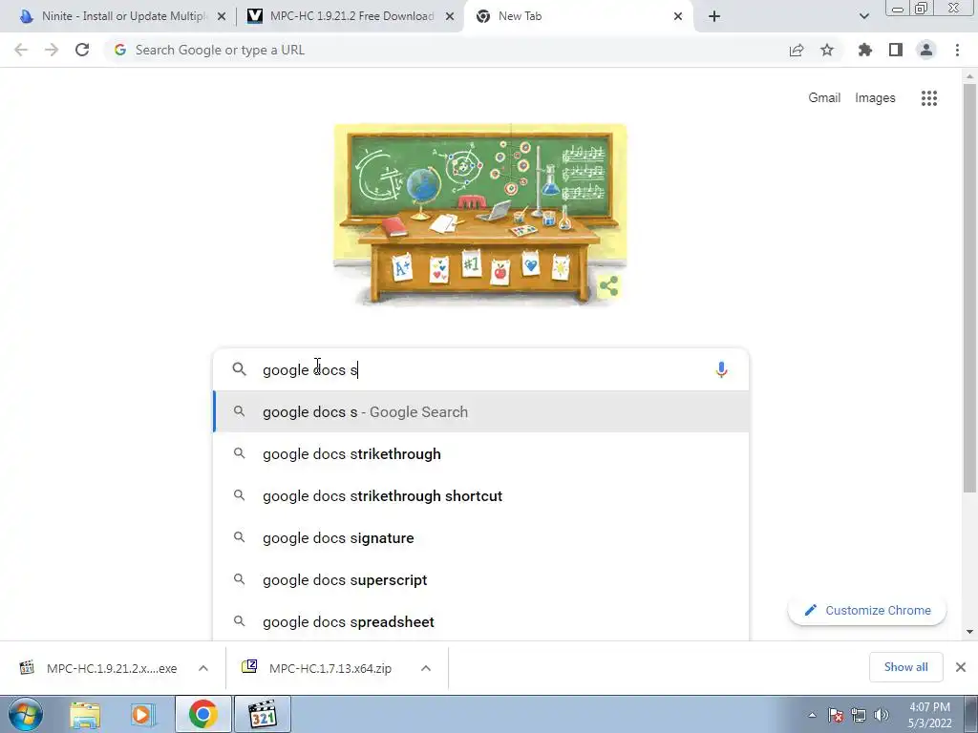The height and width of the screenshot is (733, 978).
Task: Open the Google apps grid
Action: pyautogui.click(x=929, y=98)
